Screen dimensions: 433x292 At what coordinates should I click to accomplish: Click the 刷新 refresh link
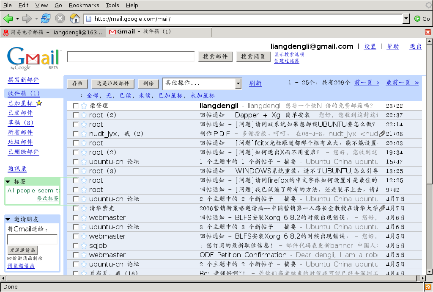pos(255,83)
